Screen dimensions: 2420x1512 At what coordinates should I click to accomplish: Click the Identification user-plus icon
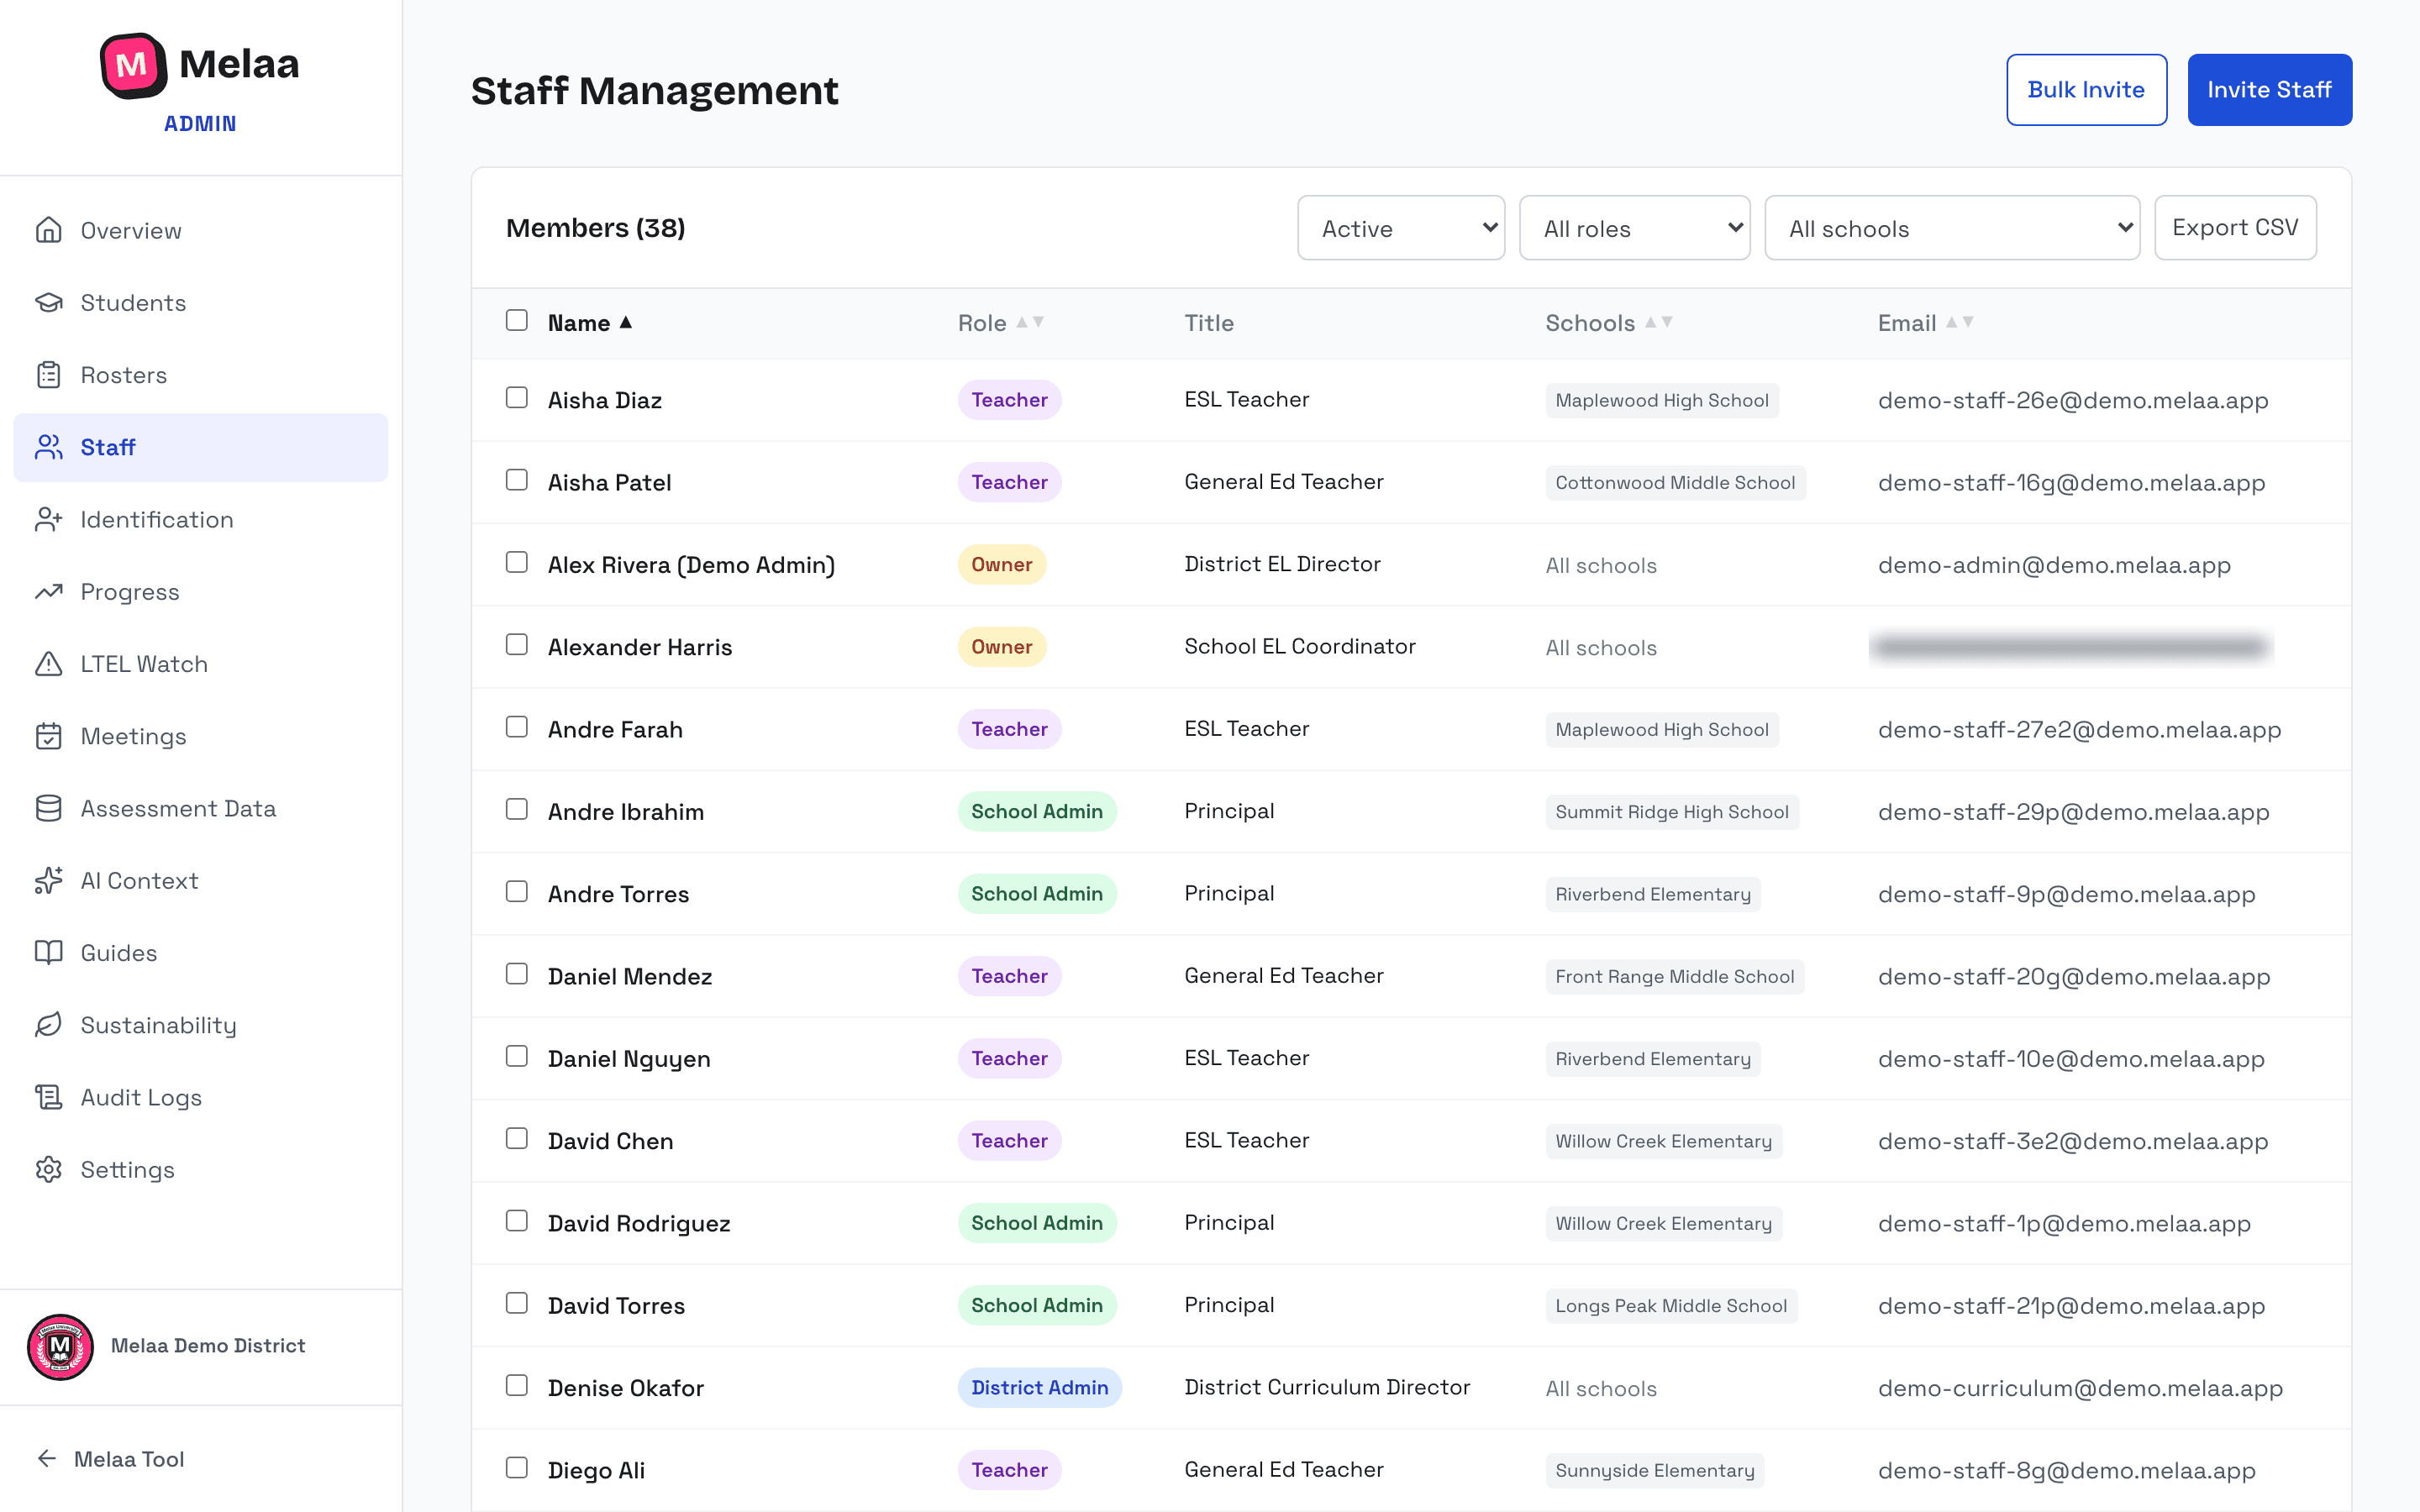[x=48, y=519]
